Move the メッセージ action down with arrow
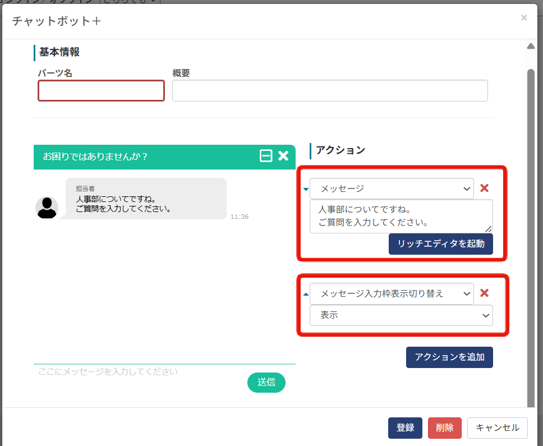The image size is (543, 446). [x=306, y=189]
